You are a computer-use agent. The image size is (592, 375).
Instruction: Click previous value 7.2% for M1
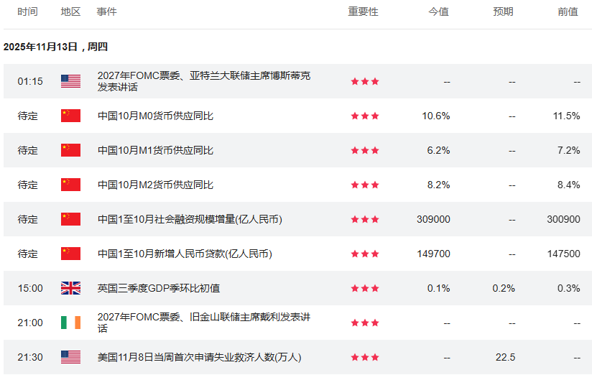pyautogui.click(x=568, y=150)
